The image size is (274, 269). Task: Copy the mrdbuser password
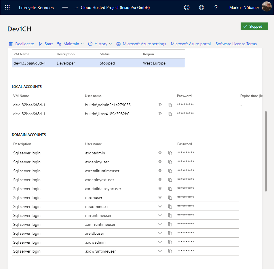click(170, 198)
